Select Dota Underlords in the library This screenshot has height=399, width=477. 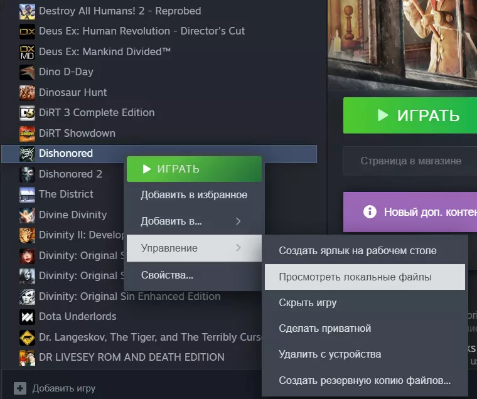point(78,317)
